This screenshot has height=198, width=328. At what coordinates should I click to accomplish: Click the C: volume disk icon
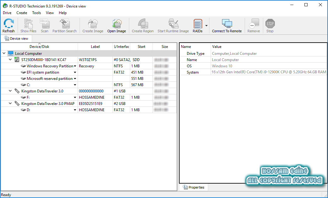tap(23, 85)
